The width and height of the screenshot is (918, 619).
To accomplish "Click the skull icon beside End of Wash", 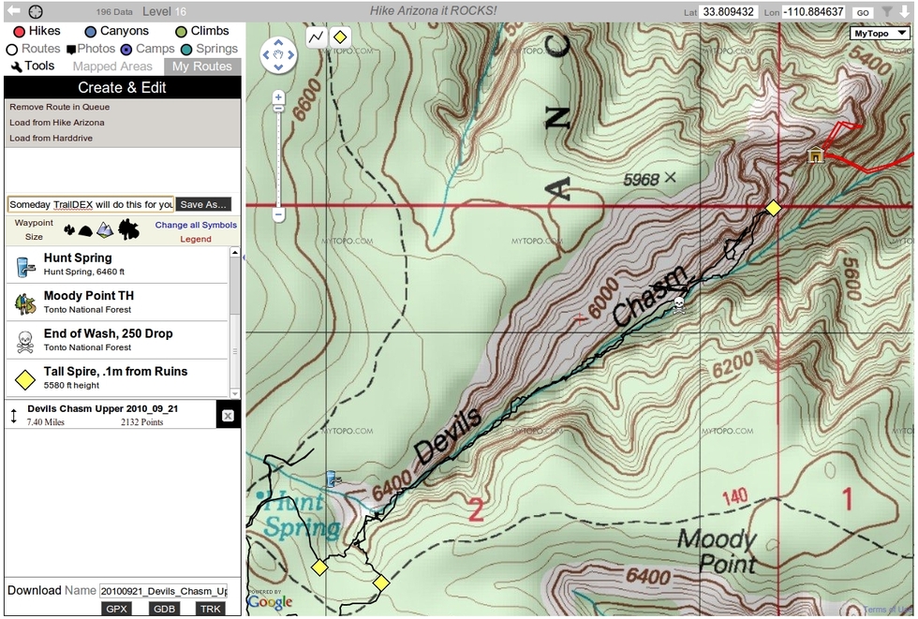I will [x=25, y=342].
